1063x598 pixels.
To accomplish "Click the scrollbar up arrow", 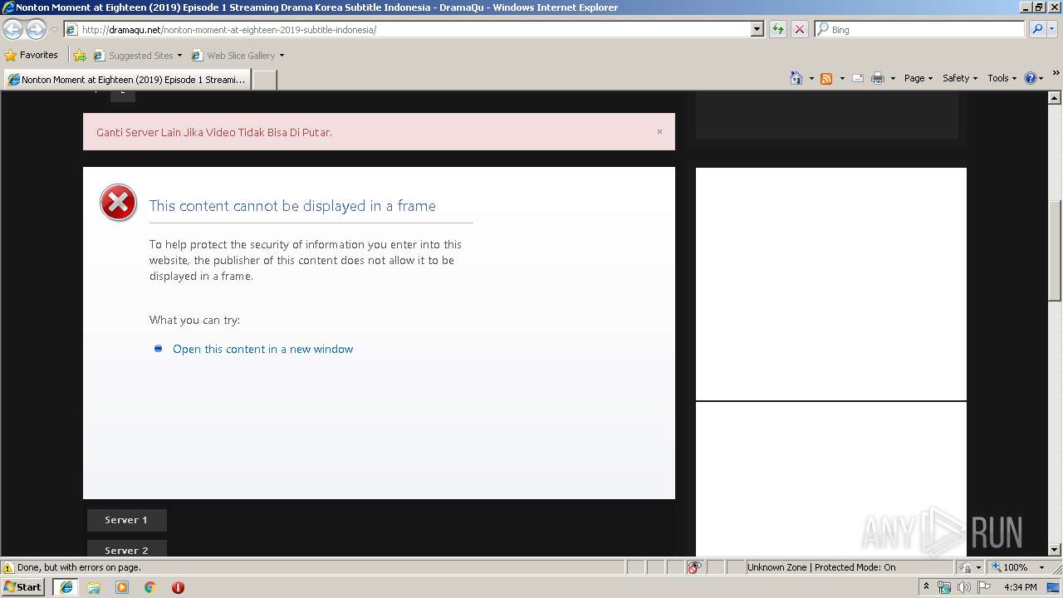I will 1055,97.
